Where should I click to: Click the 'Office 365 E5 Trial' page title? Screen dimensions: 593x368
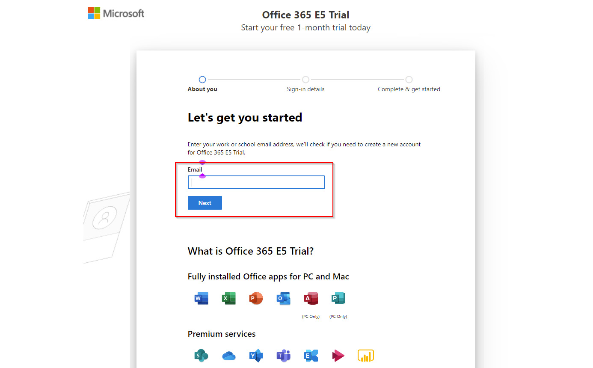(305, 15)
